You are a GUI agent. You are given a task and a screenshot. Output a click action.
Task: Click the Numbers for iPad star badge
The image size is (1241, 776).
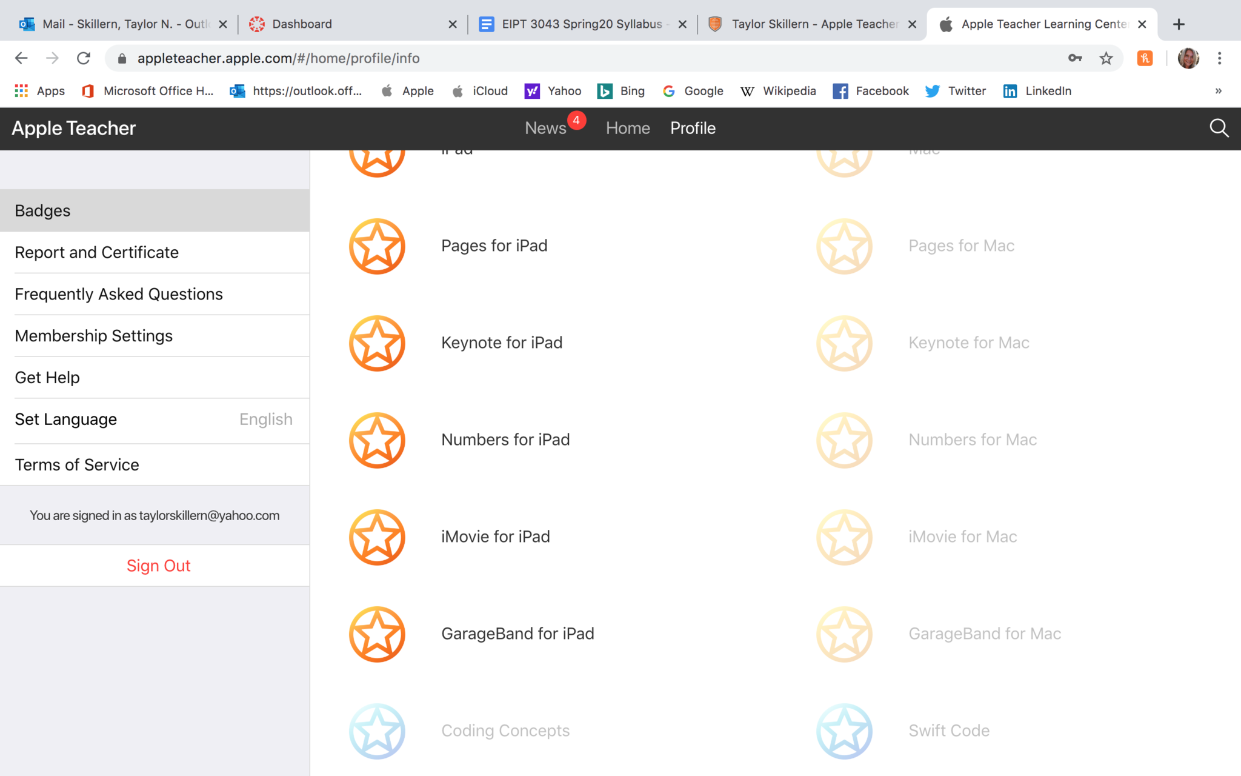pyautogui.click(x=377, y=440)
